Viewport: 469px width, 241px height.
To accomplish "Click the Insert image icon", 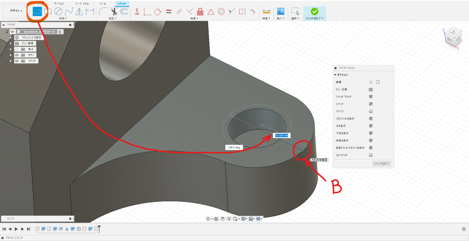I will click(x=280, y=11).
